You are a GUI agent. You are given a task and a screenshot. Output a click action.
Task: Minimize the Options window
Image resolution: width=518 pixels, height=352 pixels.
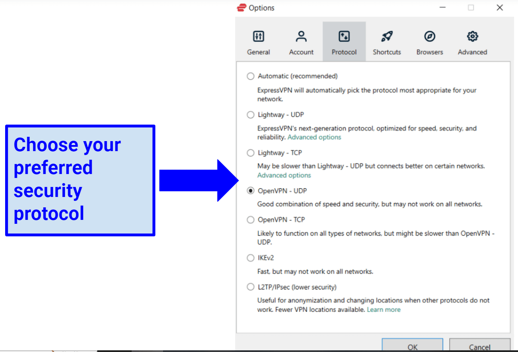point(442,8)
